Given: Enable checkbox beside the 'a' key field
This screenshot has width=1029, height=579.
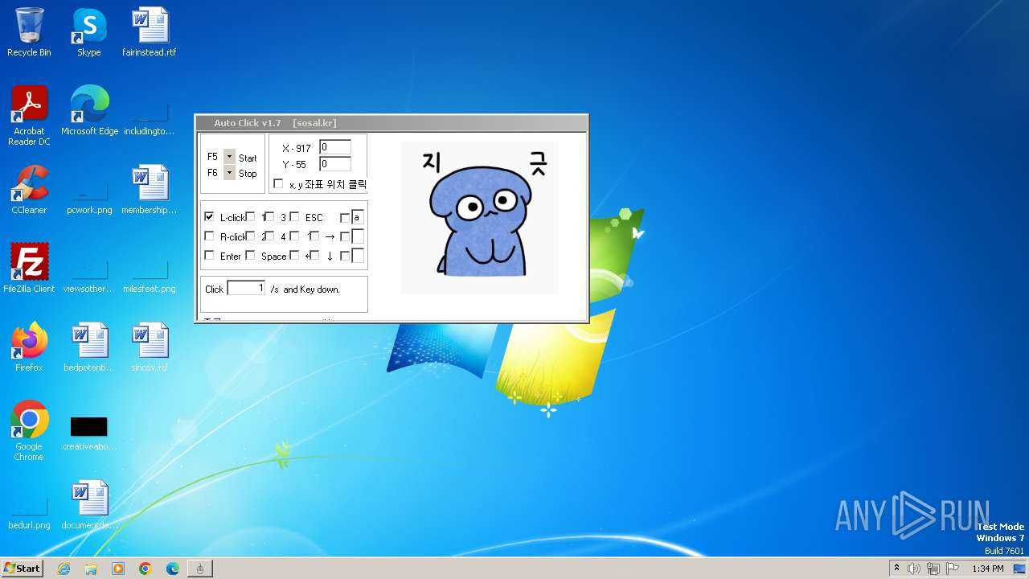Looking at the screenshot, I should [345, 217].
